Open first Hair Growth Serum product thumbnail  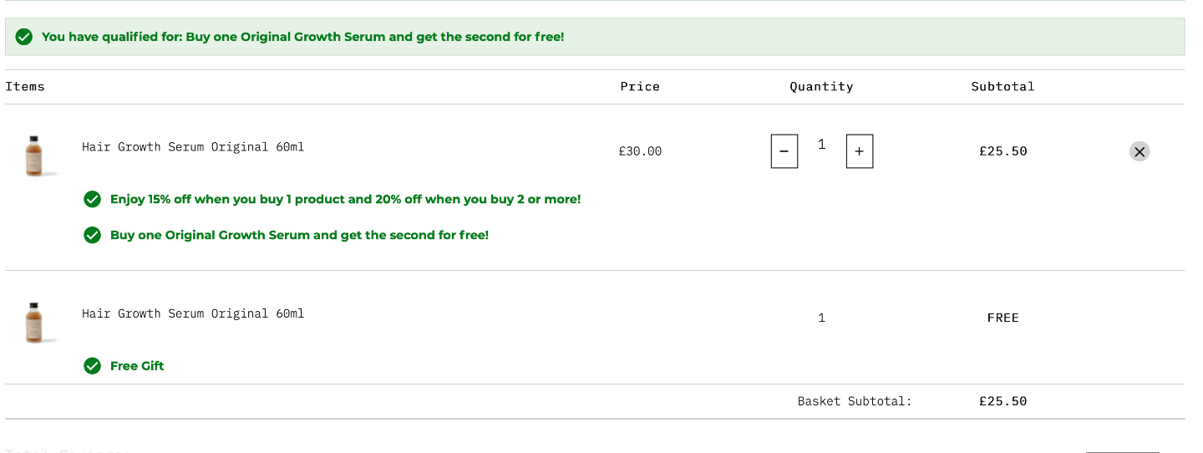[34, 156]
